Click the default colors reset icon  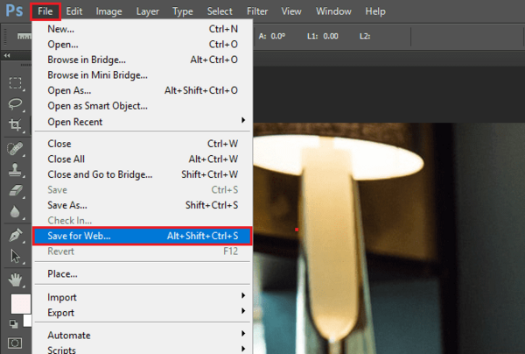click(13, 324)
